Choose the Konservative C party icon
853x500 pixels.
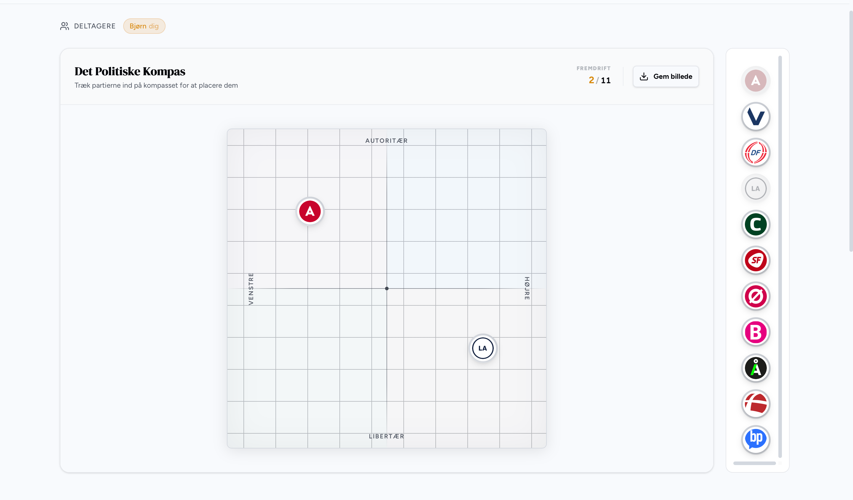pyautogui.click(x=756, y=225)
